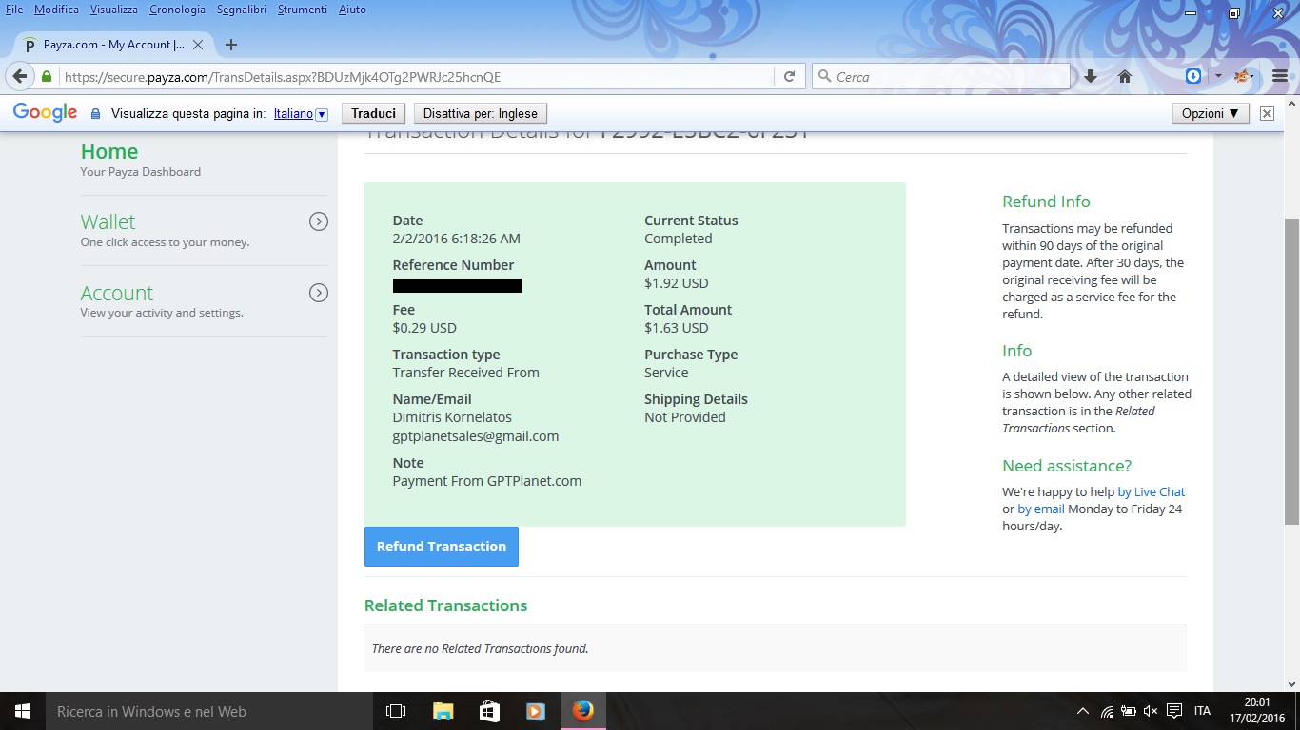The width and height of the screenshot is (1300, 730).
Task: Open the Firefox downloads arrow icon
Action: (x=1091, y=76)
